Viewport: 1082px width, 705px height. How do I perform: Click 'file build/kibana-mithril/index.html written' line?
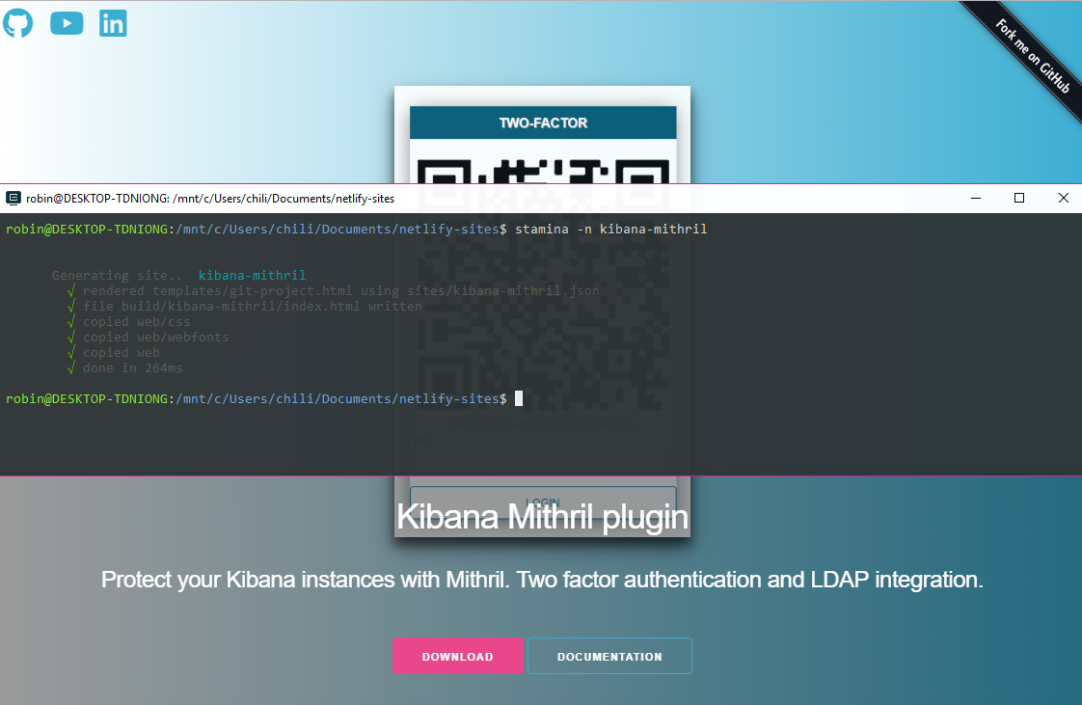[253, 307]
